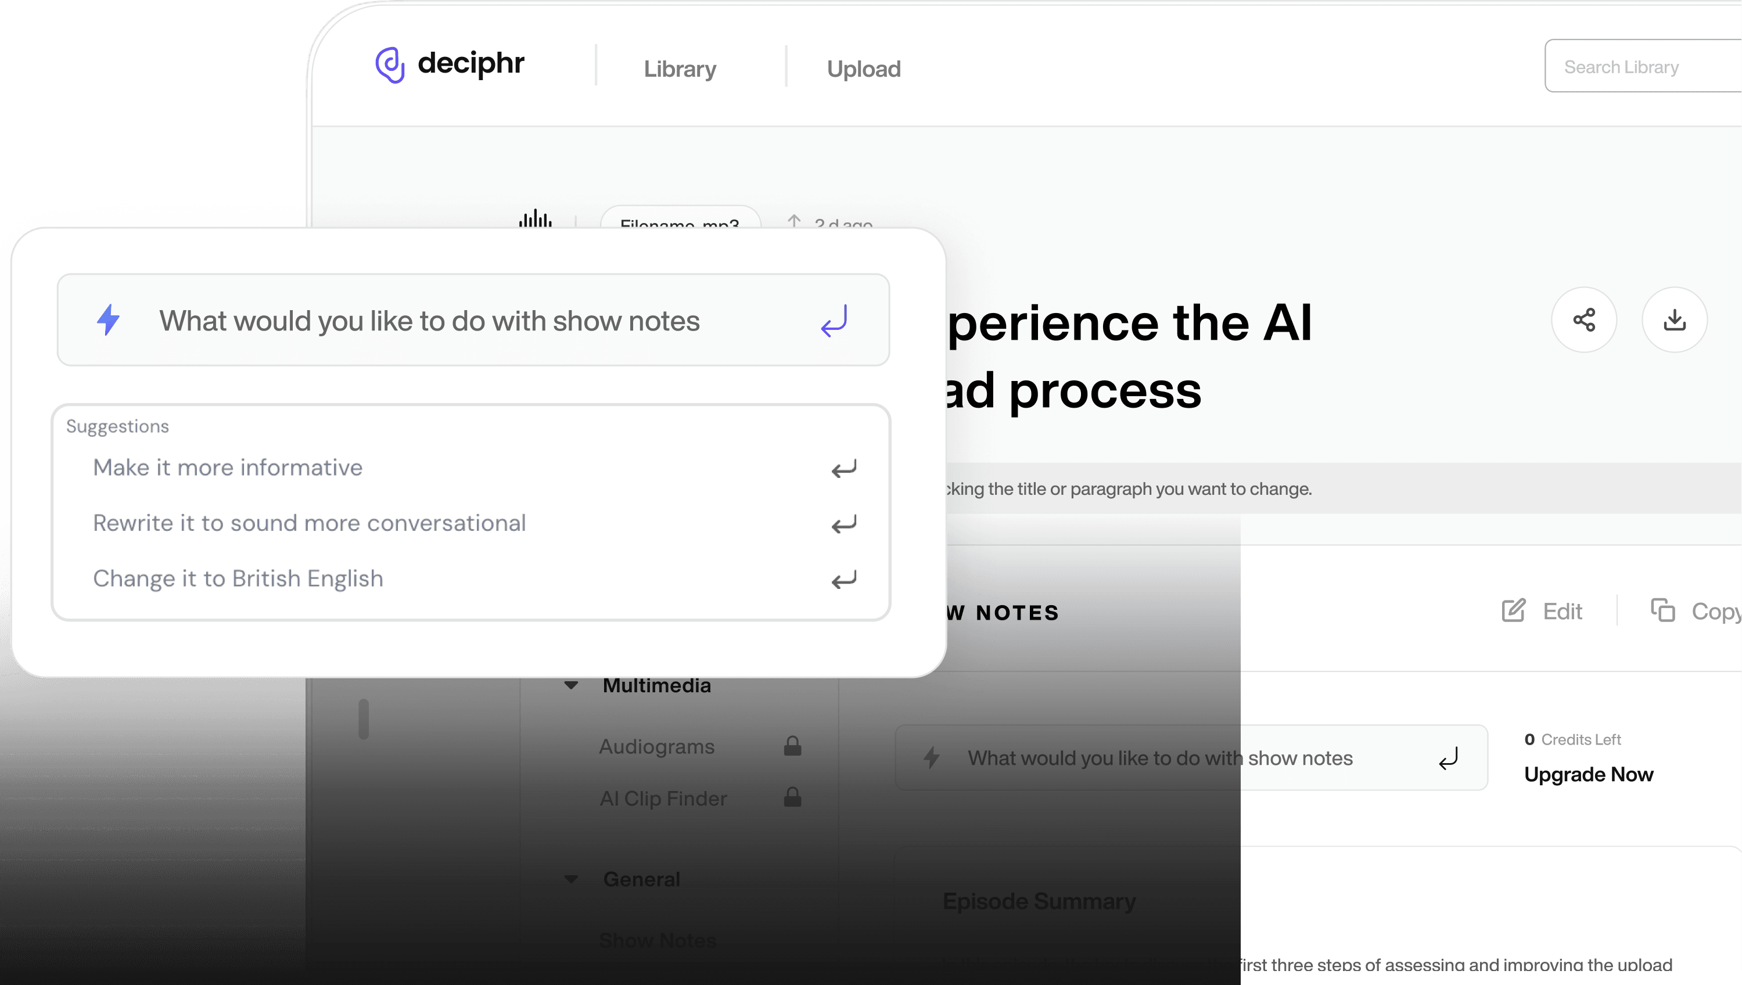Select 'Change it to British English' suggestion
Screen dimensions: 1742x985
238,578
